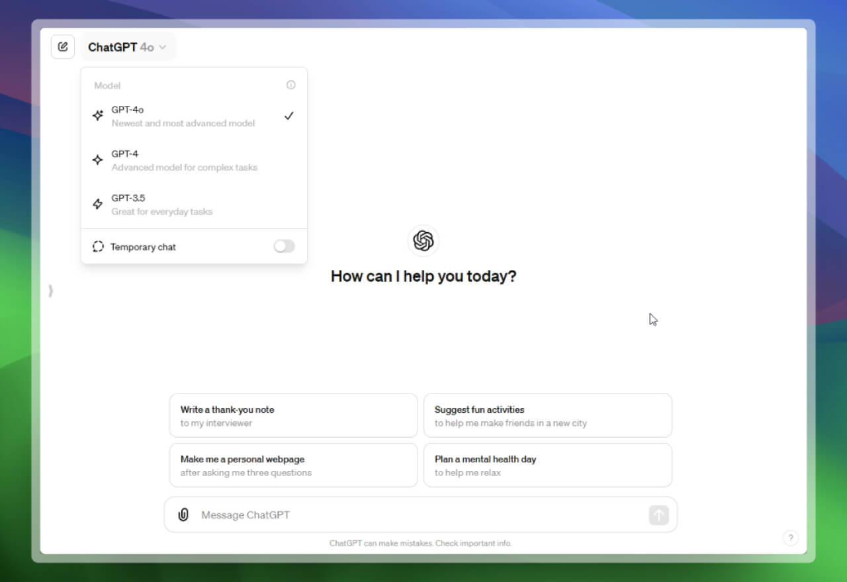
Task: Click the Temporary chat dashed circle icon
Action: pyautogui.click(x=98, y=247)
